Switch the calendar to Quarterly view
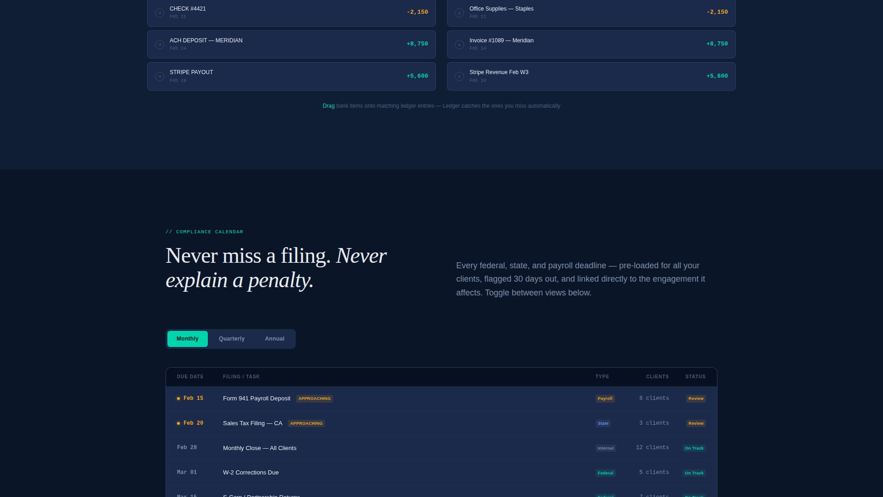This screenshot has width=883, height=497. pos(231,339)
